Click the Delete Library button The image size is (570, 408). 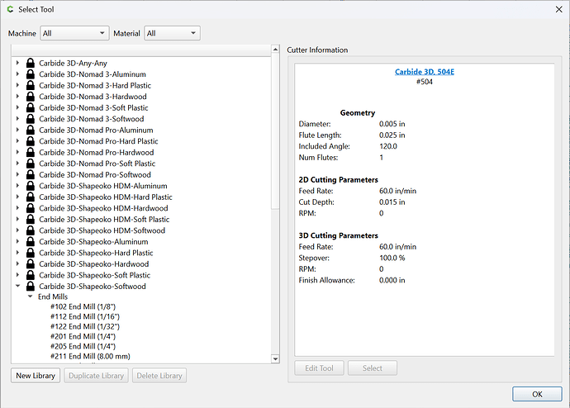pos(159,376)
